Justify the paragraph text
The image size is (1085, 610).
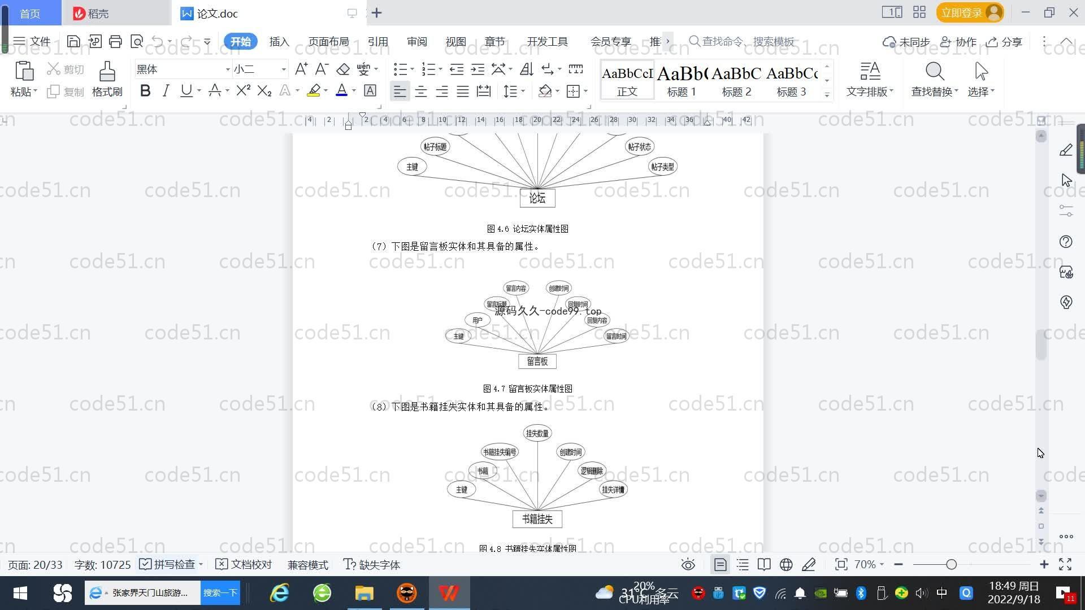pyautogui.click(x=463, y=91)
